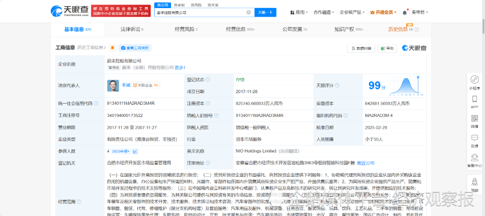This screenshot has height=216, width=485.
Task: Select the 基本信息 section tab
Action: click(x=78, y=29)
